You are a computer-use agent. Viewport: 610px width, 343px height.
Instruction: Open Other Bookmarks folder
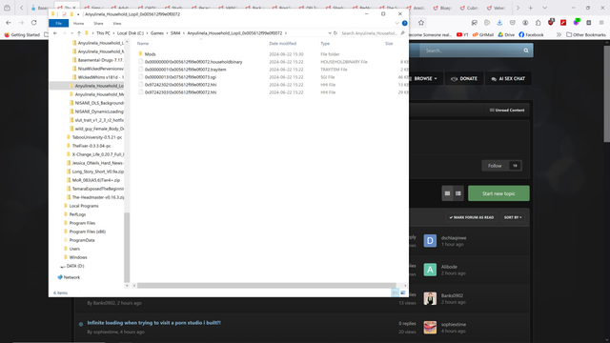click(586, 34)
